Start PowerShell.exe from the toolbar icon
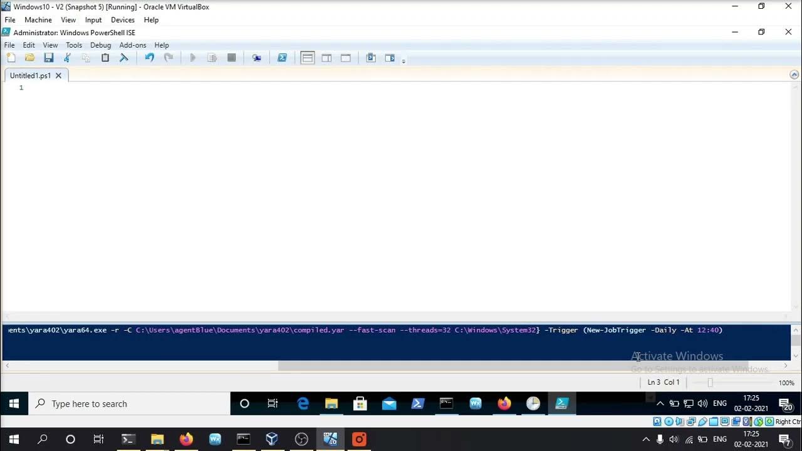802x451 pixels. 282,58
